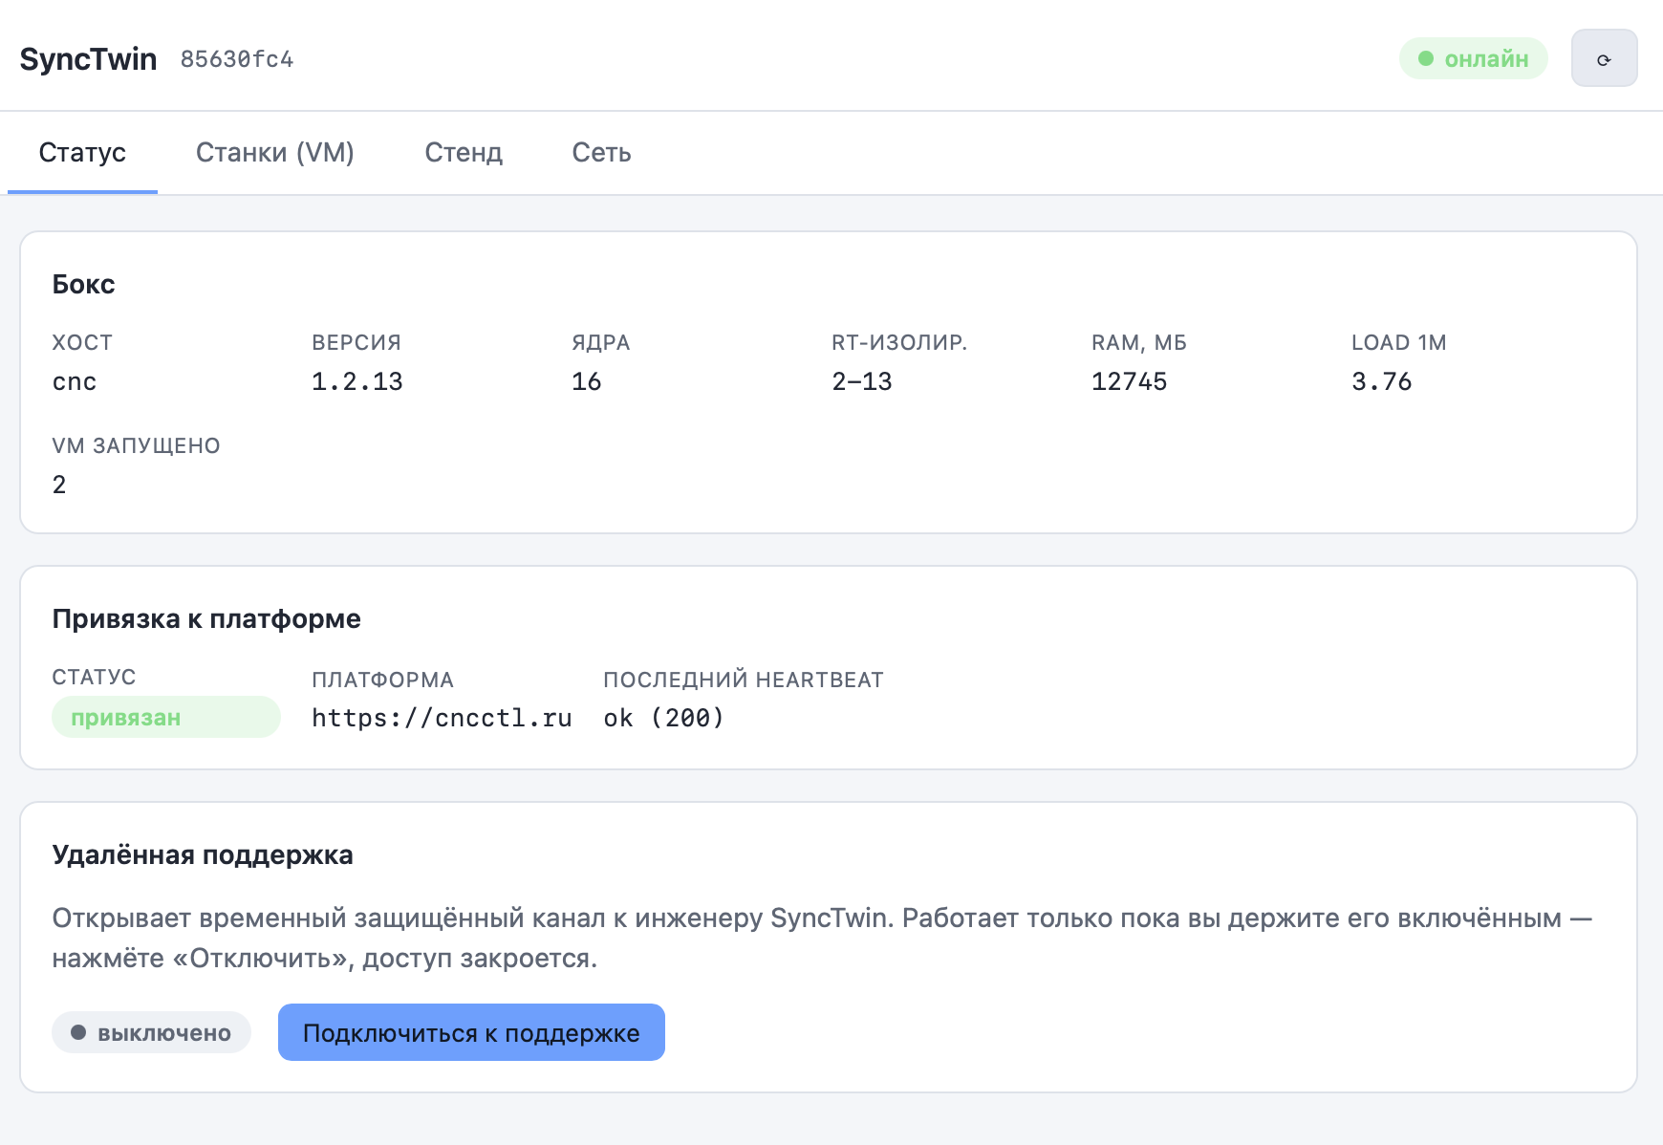
Task: Select the RT-isolation value 2–13
Action: click(862, 381)
